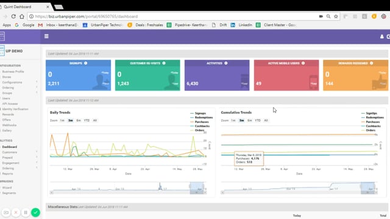This screenshot has height=219, width=390.
Task: Pause recording with the pause button
Action: pyautogui.click(x=26, y=212)
